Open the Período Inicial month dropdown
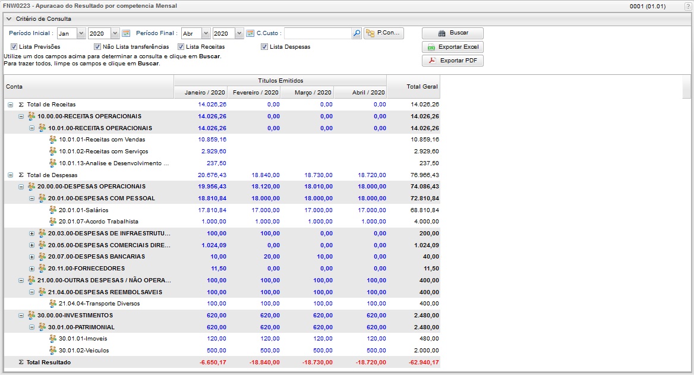The width and height of the screenshot is (694, 375). [81, 33]
